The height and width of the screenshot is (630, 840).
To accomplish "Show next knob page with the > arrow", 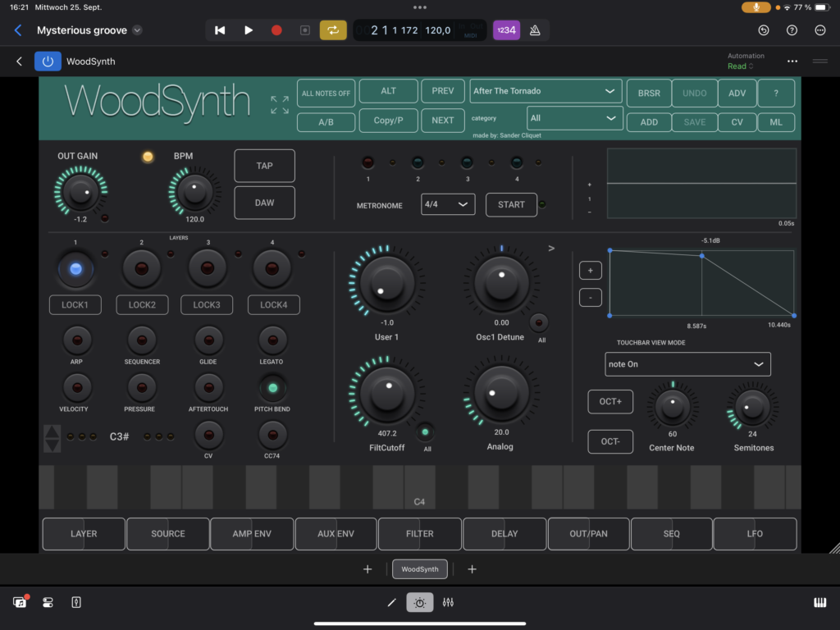I will point(551,248).
